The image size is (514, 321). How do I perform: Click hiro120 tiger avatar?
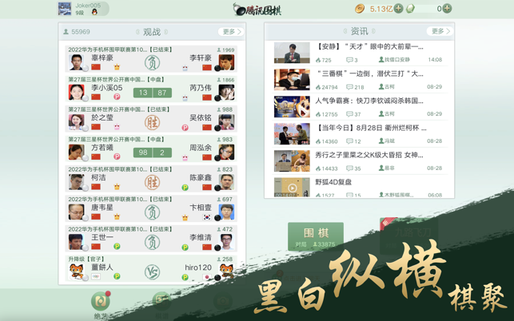pos(226,271)
